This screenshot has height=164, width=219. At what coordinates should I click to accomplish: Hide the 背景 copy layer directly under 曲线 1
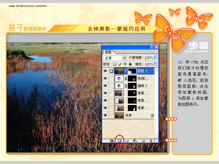105,93
